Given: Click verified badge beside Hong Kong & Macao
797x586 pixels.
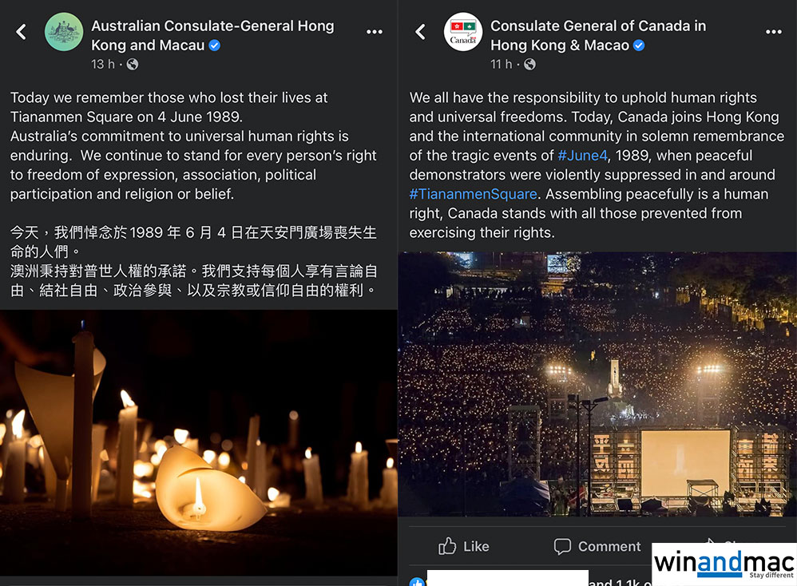Looking at the screenshot, I should point(640,46).
